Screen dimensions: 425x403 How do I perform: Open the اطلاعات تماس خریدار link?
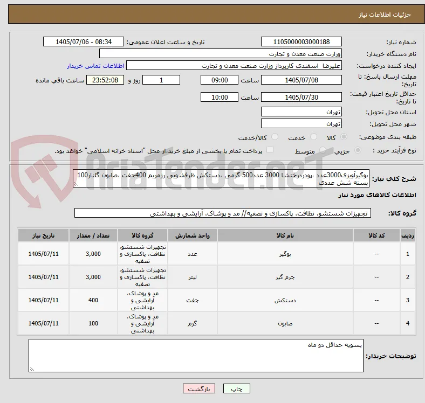pos(95,66)
